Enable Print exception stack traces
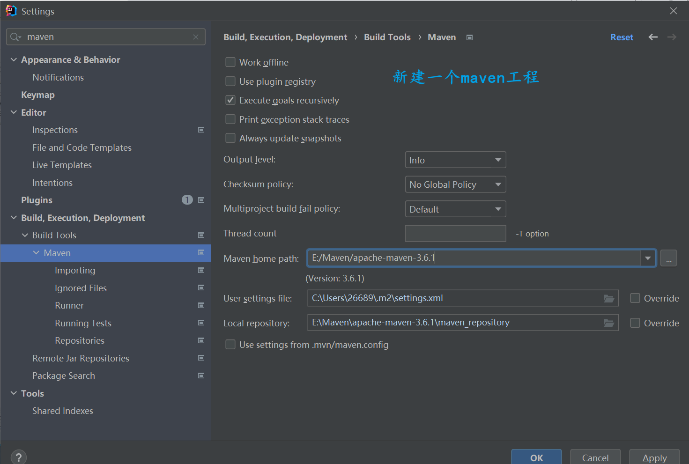689x464 pixels. click(x=230, y=119)
